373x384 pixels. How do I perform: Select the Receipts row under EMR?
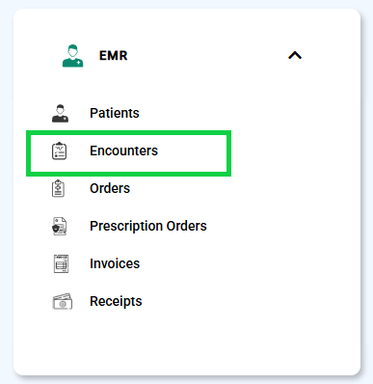coord(128,301)
